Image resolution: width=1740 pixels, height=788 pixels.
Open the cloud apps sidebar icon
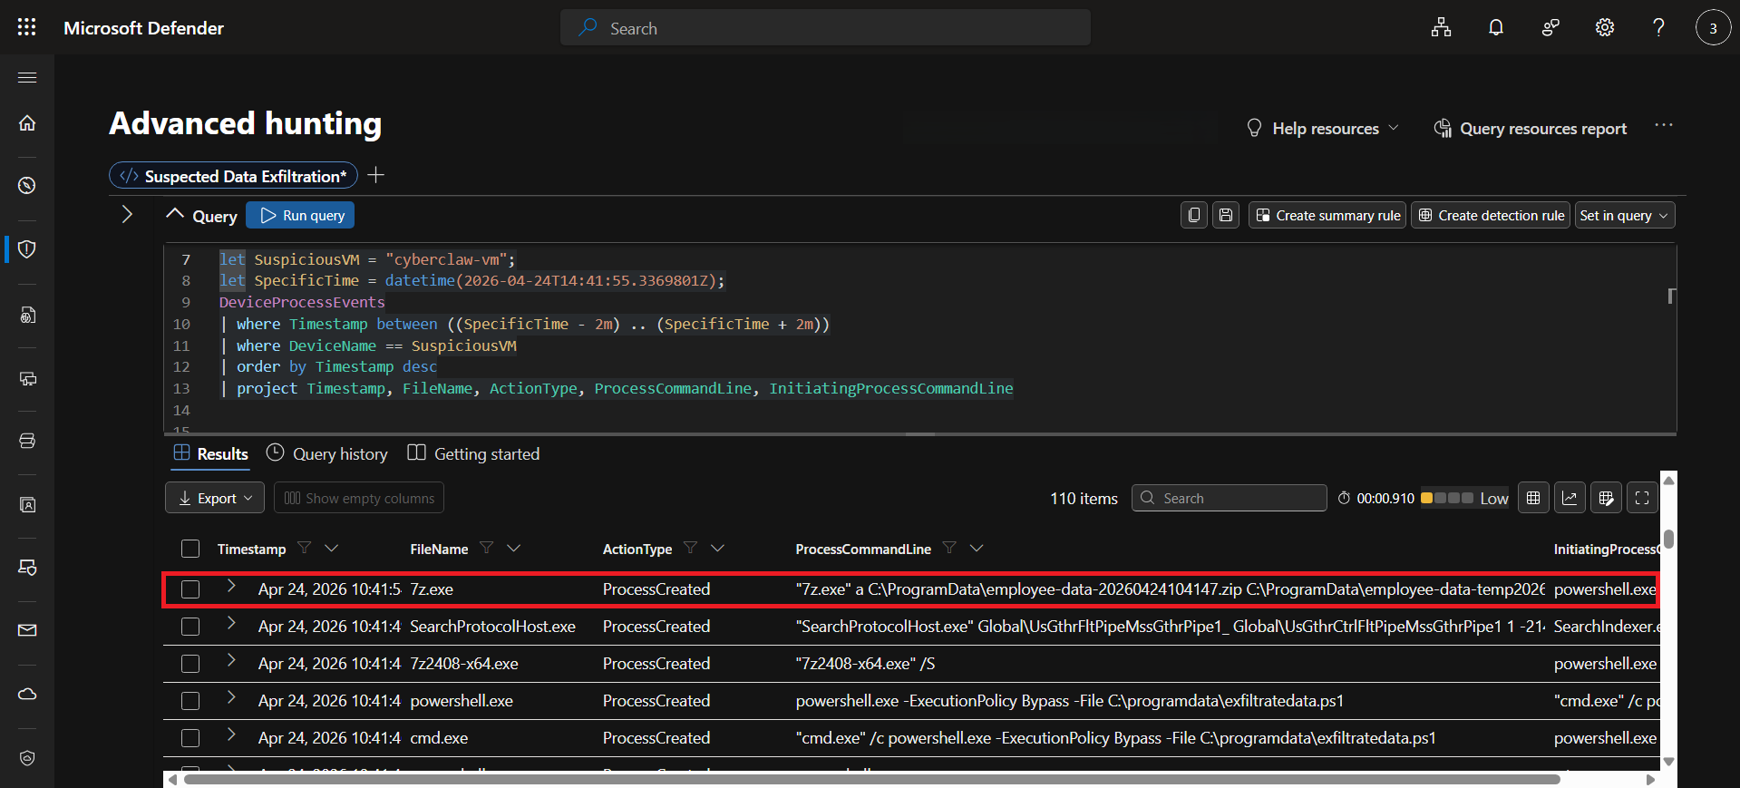pos(27,694)
